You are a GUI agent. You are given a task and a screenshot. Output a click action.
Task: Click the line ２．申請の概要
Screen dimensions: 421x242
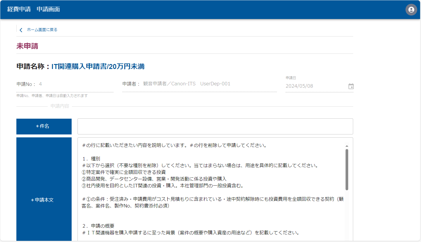[98, 226]
